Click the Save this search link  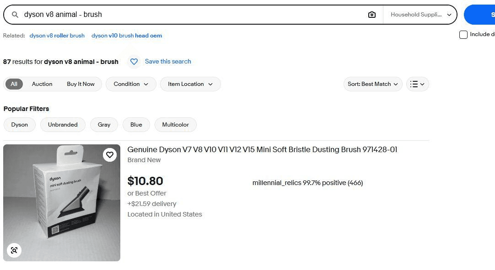tap(168, 62)
